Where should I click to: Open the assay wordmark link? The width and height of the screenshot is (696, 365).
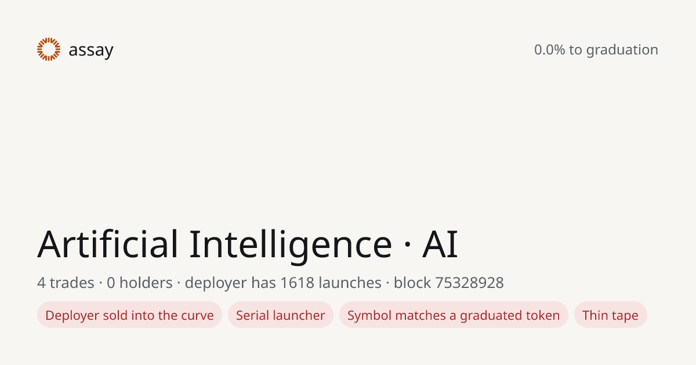pos(91,51)
